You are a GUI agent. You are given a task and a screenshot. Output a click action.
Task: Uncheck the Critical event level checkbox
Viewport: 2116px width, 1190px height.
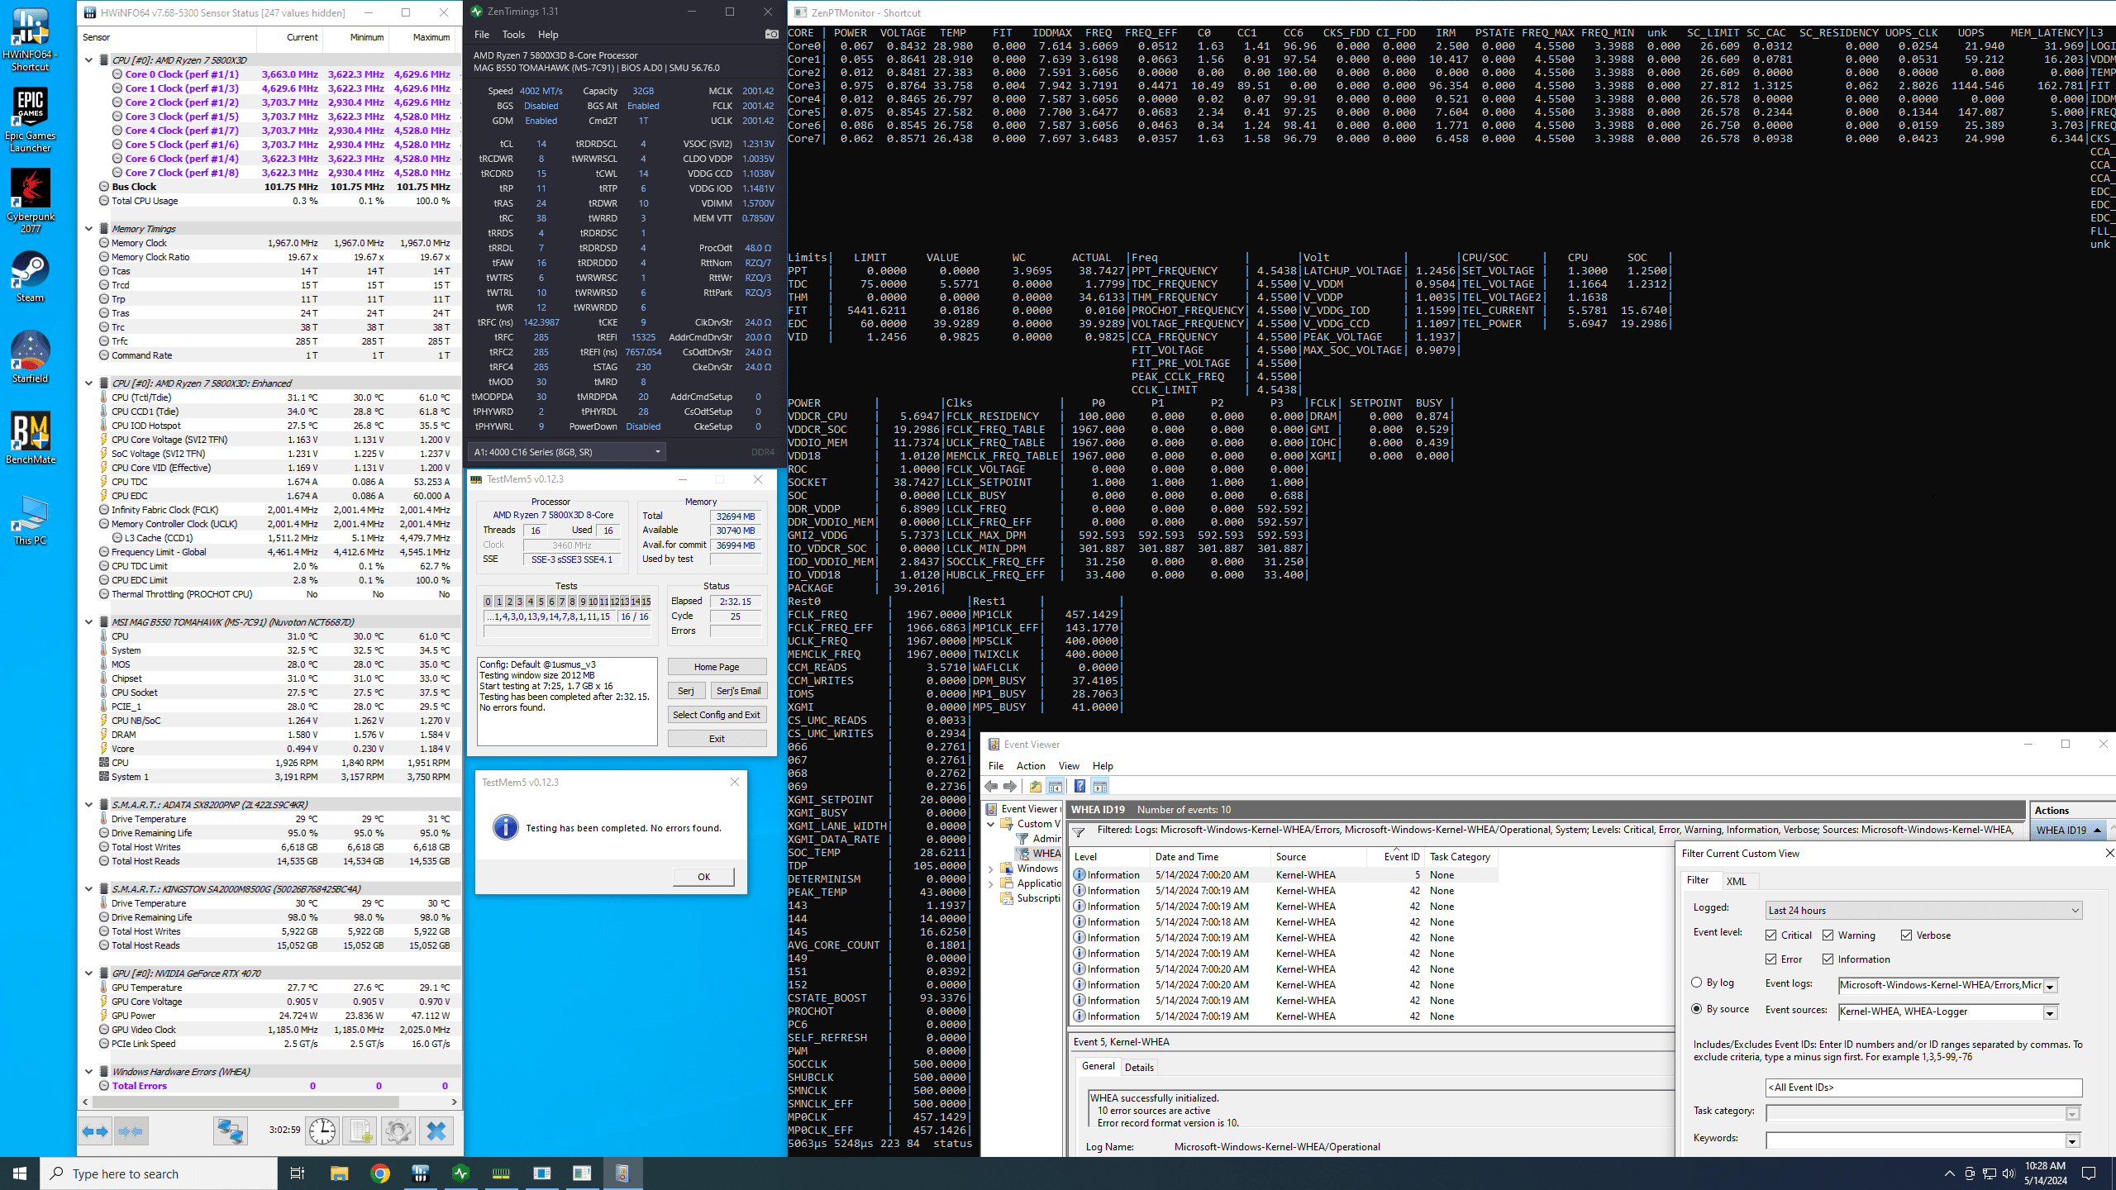click(x=1770, y=935)
